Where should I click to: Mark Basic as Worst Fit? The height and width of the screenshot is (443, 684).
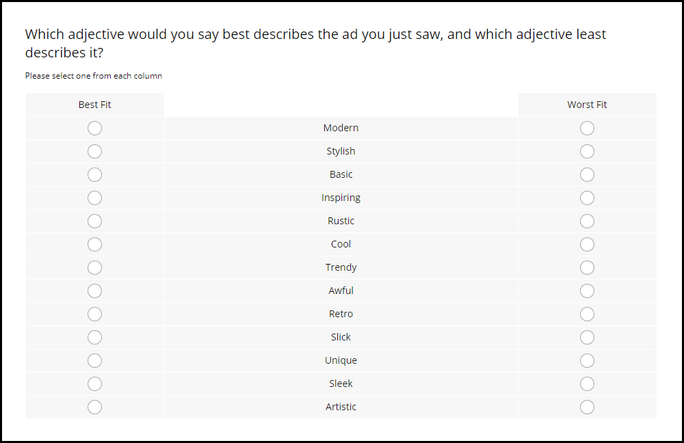[587, 174]
